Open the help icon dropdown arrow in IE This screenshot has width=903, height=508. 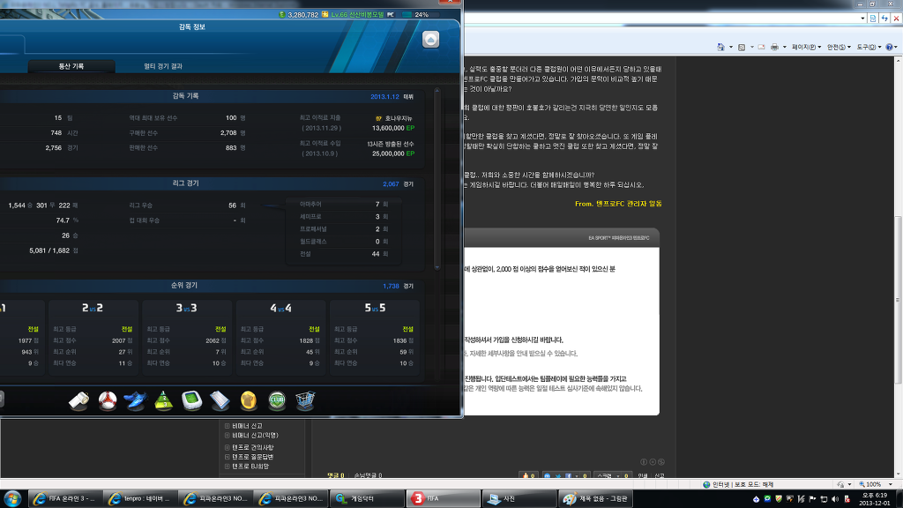[896, 48]
